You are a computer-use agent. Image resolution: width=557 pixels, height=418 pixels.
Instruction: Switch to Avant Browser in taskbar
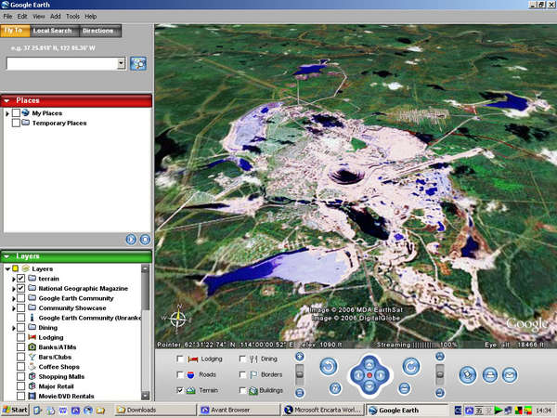(x=240, y=411)
